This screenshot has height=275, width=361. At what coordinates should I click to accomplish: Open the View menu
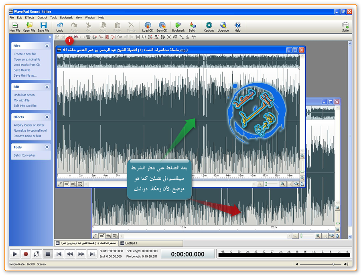pos(79,18)
